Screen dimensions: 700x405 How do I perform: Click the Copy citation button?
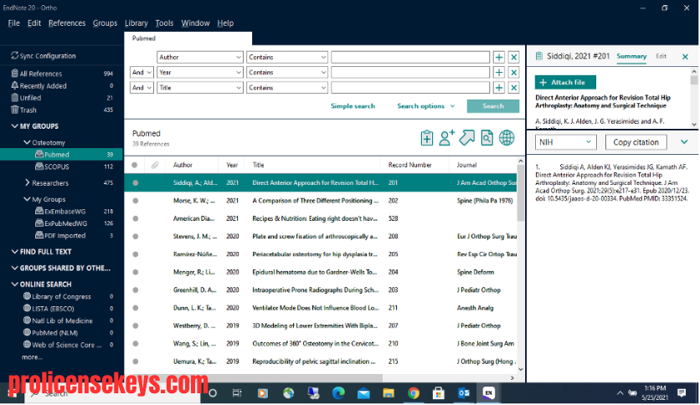coord(636,142)
